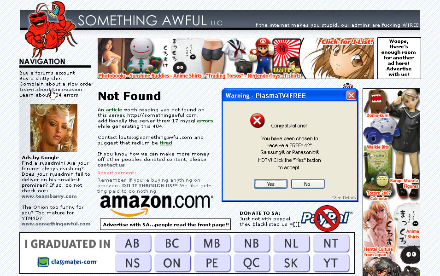Open Buy a forums account navigation link
The image size is (440, 276).
click(x=47, y=73)
